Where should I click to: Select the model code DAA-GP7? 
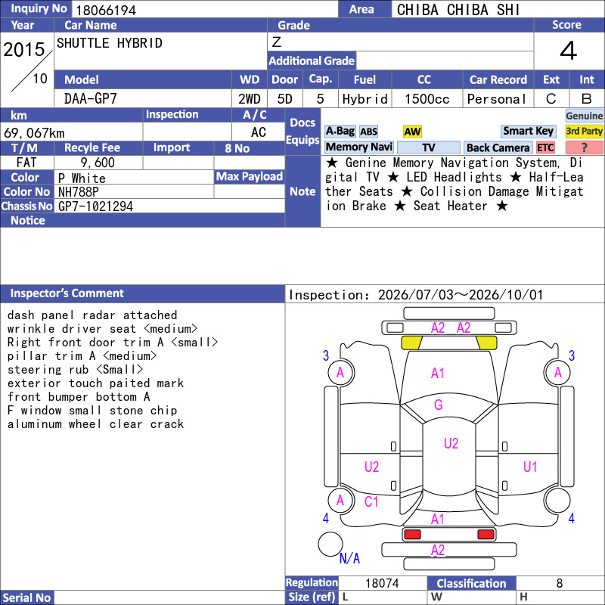90,99
